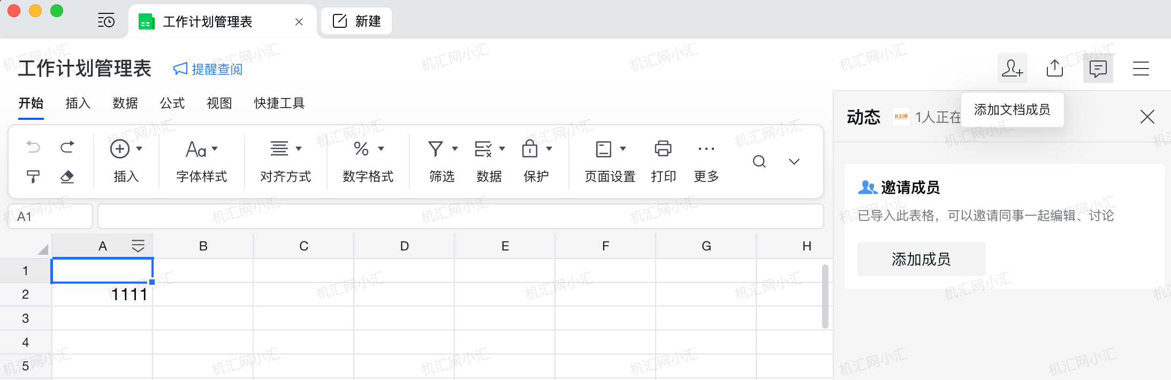Toggle the comments activity panel icon

point(1098,69)
